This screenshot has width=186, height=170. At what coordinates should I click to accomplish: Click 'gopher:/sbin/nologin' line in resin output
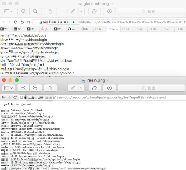[33, 147]
